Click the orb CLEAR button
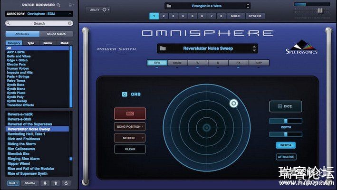 click(130, 149)
